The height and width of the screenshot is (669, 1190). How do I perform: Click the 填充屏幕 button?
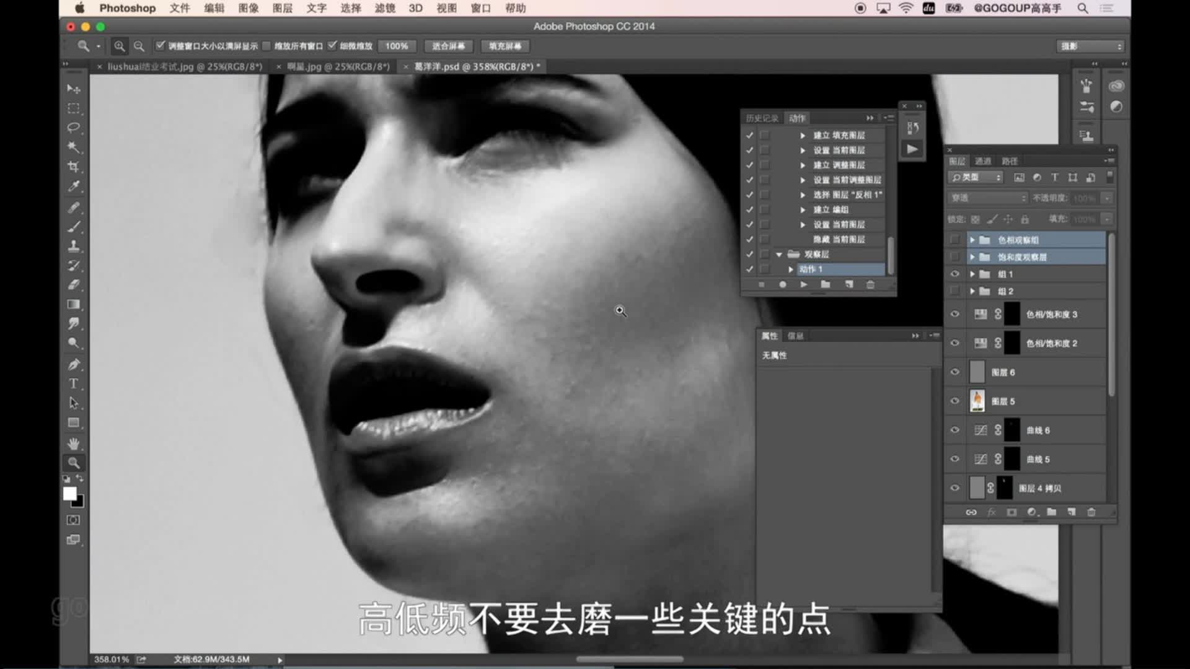(x=505, y=46)
